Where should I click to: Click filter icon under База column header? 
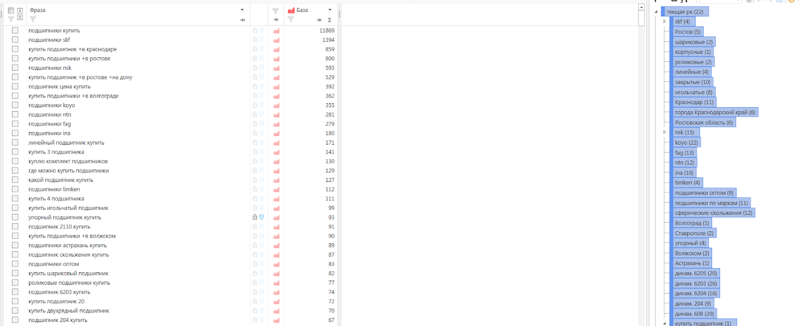(x=291, y=19)
